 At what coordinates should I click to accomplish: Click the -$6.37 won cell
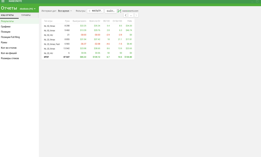[83, 44]
